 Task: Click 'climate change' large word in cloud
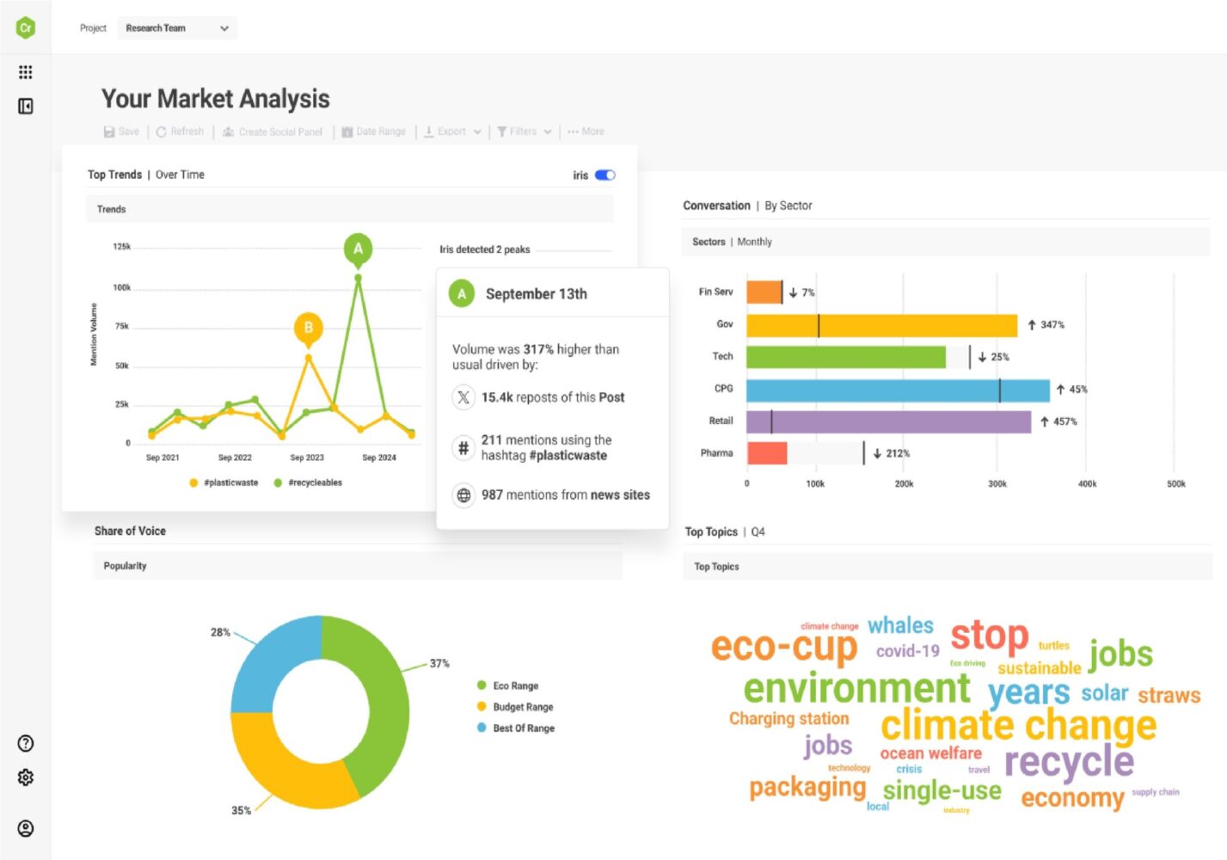point(1018,725)
